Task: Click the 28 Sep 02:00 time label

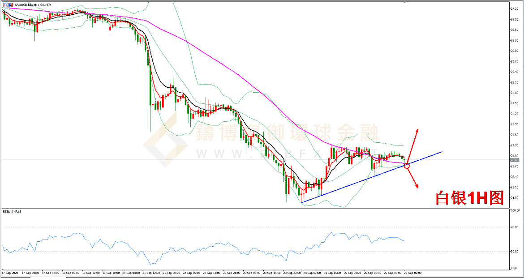Action: (x=412, y=272)
